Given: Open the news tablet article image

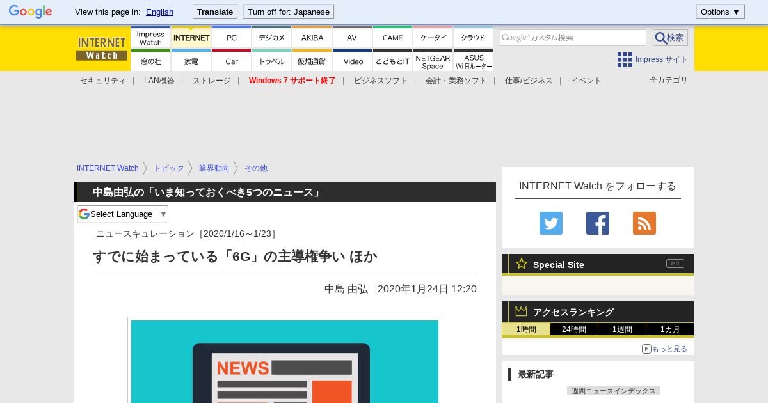Looking at the screenshot, I should (285, 361).
